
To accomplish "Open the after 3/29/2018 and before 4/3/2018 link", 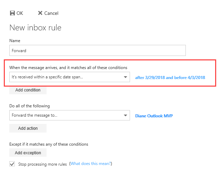I will point(170,77).
